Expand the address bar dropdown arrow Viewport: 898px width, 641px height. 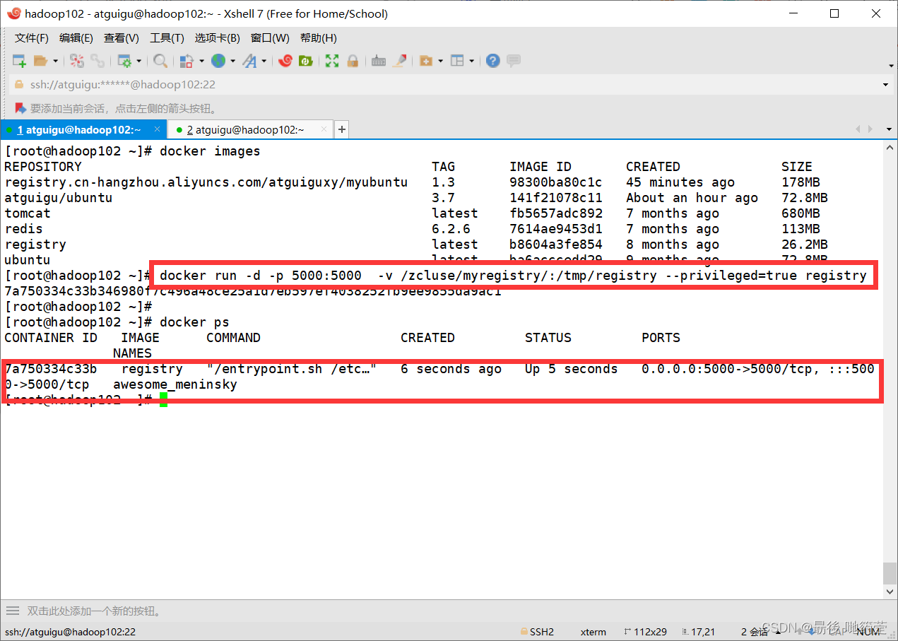(x=885, y=86)
